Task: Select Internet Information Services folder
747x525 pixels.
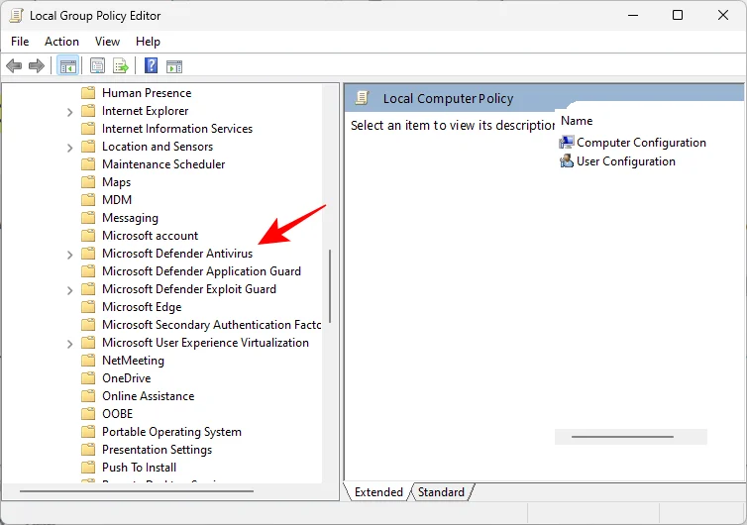Action: pos(176,129)
